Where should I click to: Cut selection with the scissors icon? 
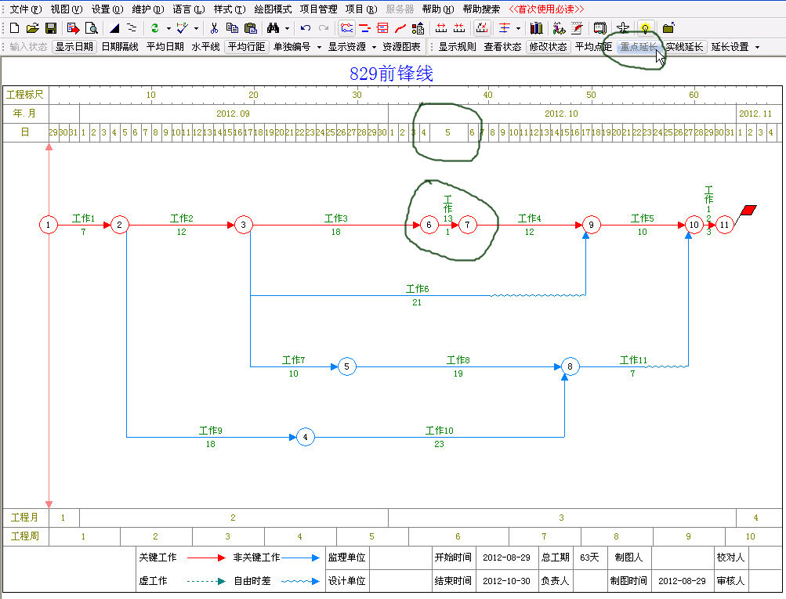pyautogui.click(x=214, y=28)
